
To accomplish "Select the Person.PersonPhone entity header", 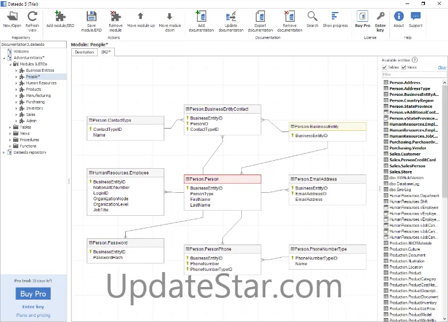I will 222,249.
